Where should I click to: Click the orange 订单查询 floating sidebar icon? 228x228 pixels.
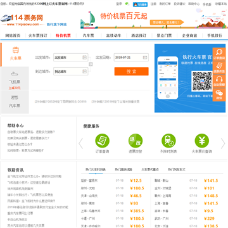(219, 54)
